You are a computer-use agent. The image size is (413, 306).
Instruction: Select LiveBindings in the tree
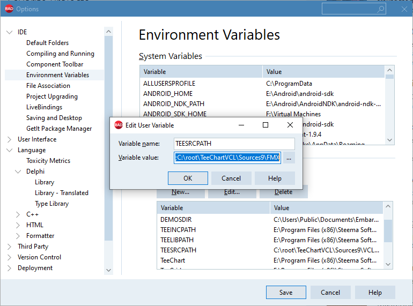pyautogui.click(x=44, y=107)
